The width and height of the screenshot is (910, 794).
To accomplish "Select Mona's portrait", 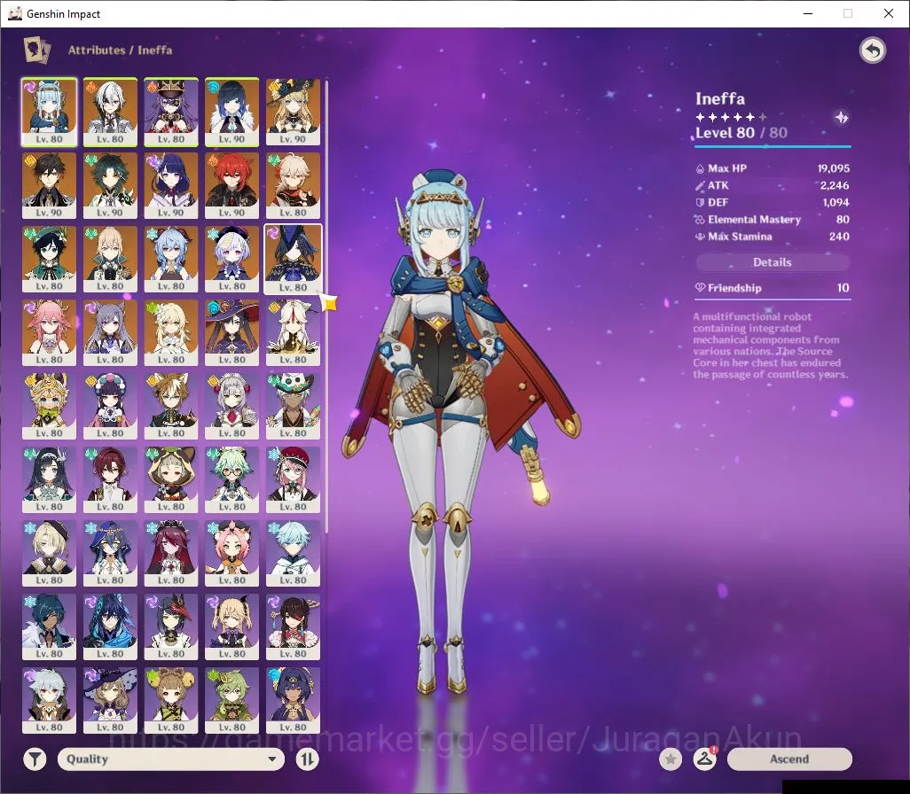I will click(232, 332).
